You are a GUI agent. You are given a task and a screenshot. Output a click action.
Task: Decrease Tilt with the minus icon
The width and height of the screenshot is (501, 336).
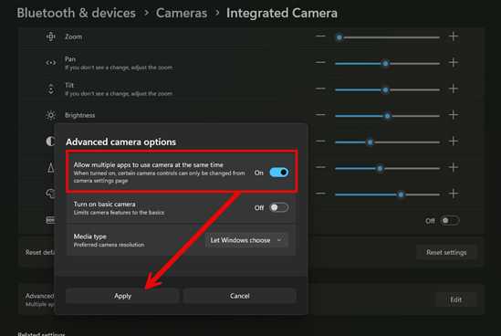click(x=320, y=89)
